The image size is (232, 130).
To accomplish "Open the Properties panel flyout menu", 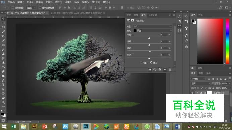I will tap(174, 15).
